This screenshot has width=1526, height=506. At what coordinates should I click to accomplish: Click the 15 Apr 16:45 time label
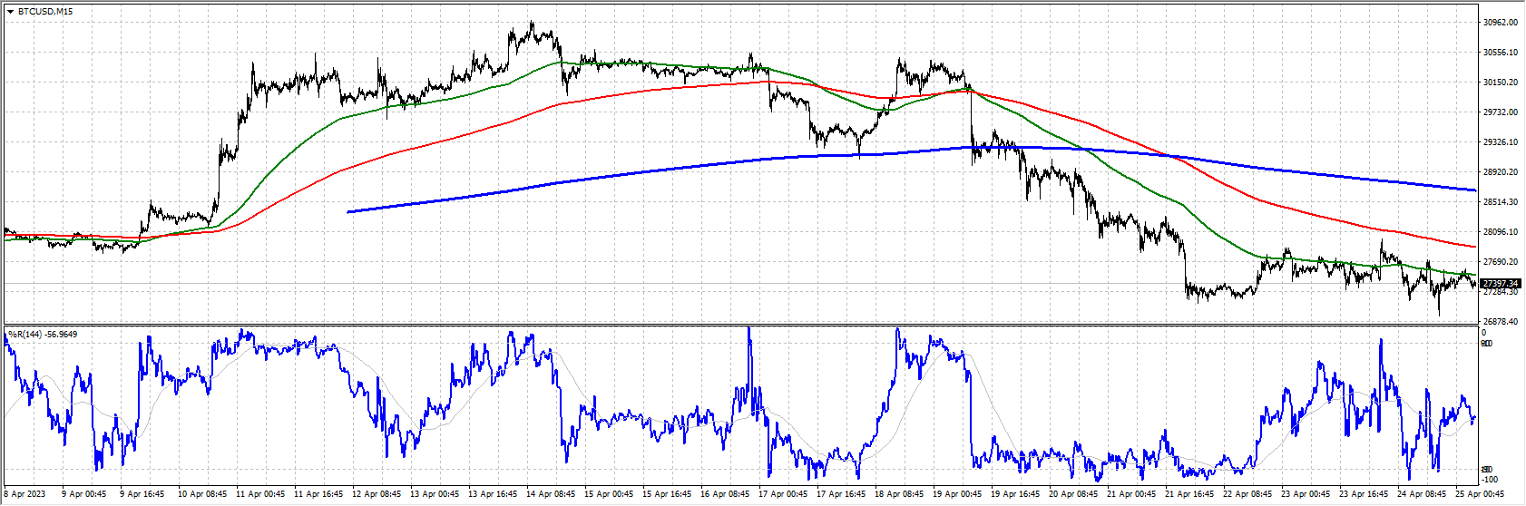pyautogui.click(x=668, y=494)
